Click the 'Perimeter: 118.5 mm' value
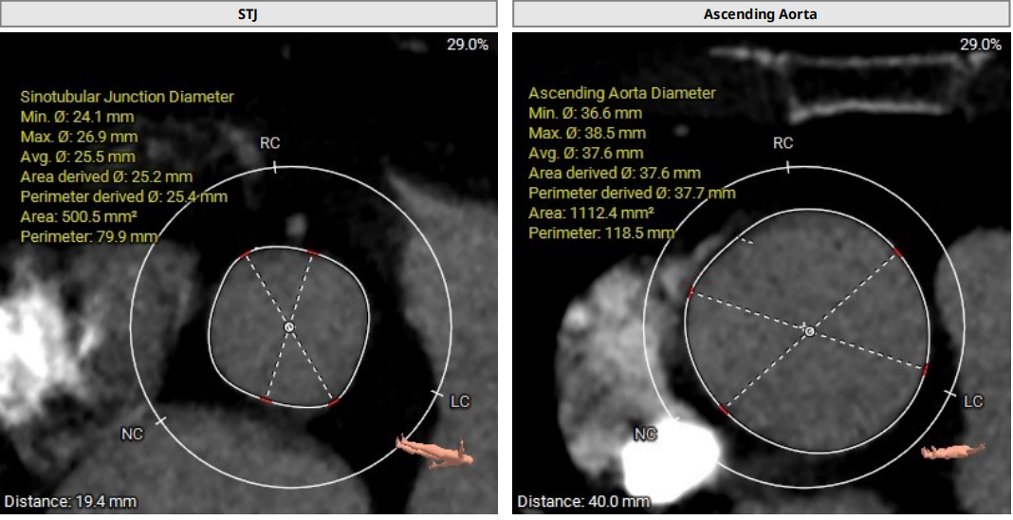 601,232
